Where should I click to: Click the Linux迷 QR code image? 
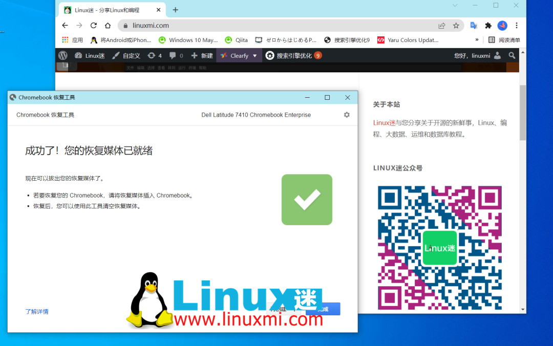tap(439, 248)
